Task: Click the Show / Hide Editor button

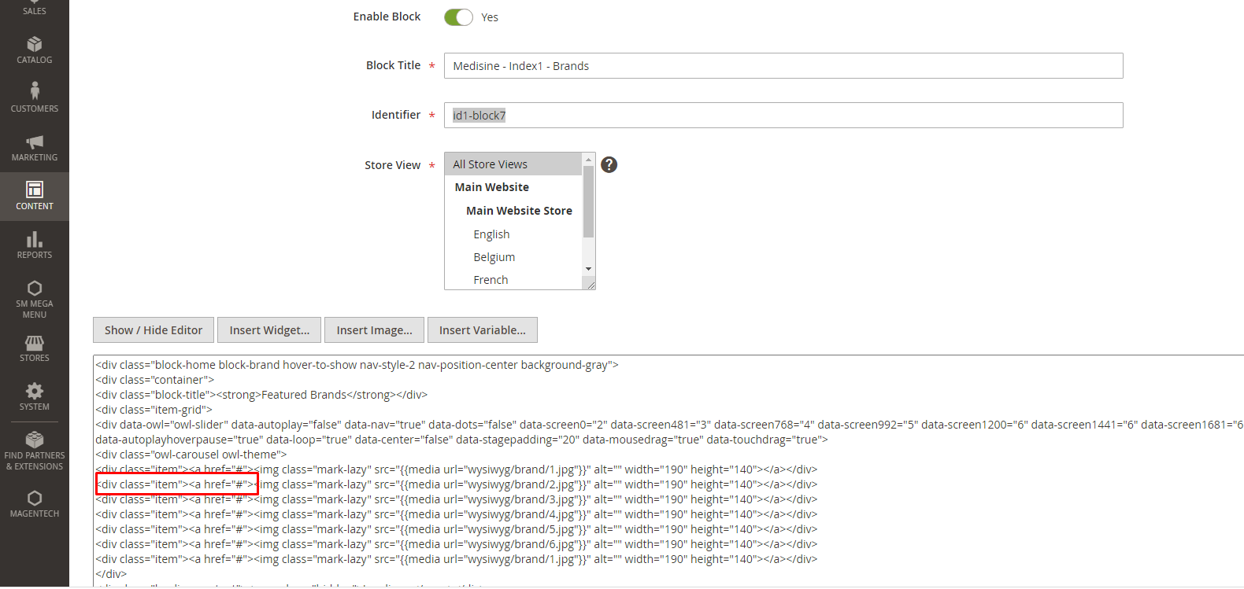Action: pos(154,330)
